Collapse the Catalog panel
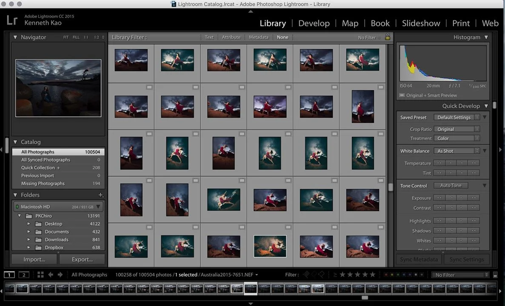The width and height of the screenshot is (505, 306). (15, 142)
